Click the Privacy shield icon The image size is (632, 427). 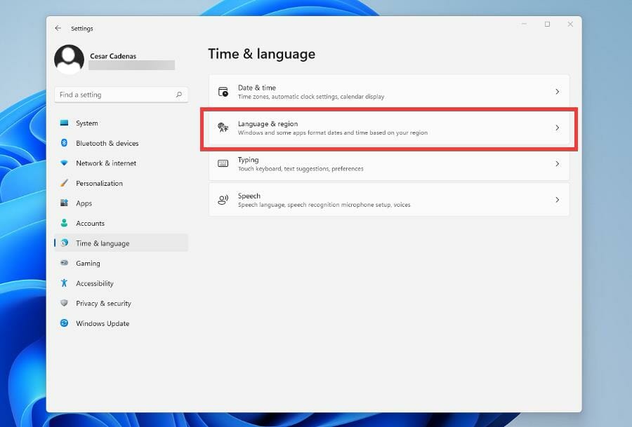[x=64, y=303]
